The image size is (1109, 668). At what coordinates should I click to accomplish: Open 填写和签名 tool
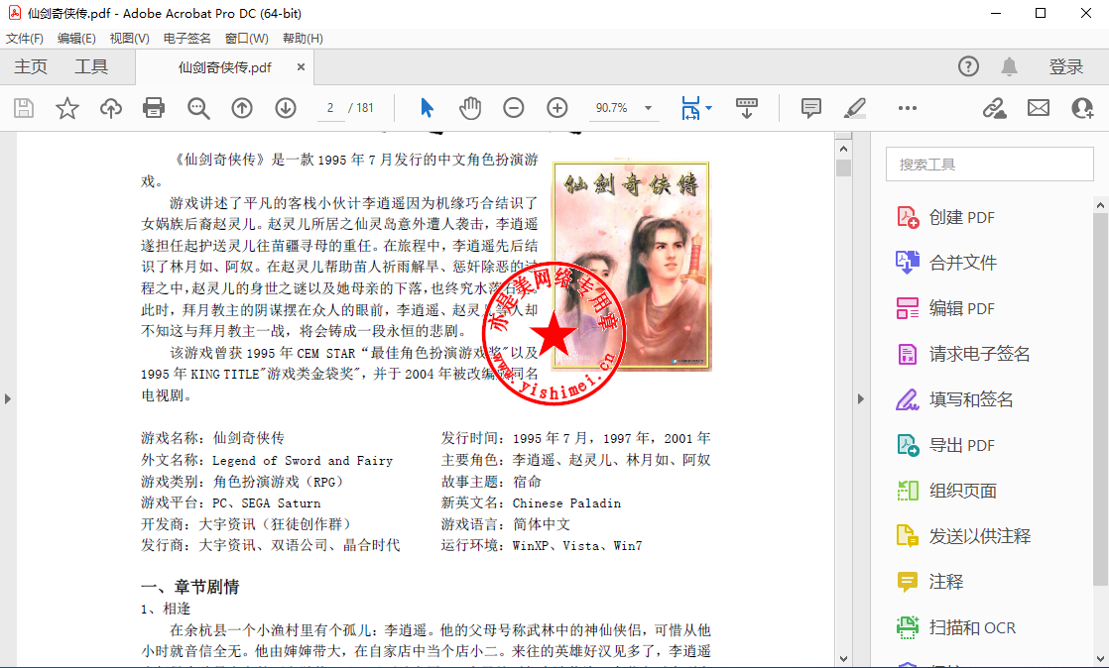(x=954, y=399)
